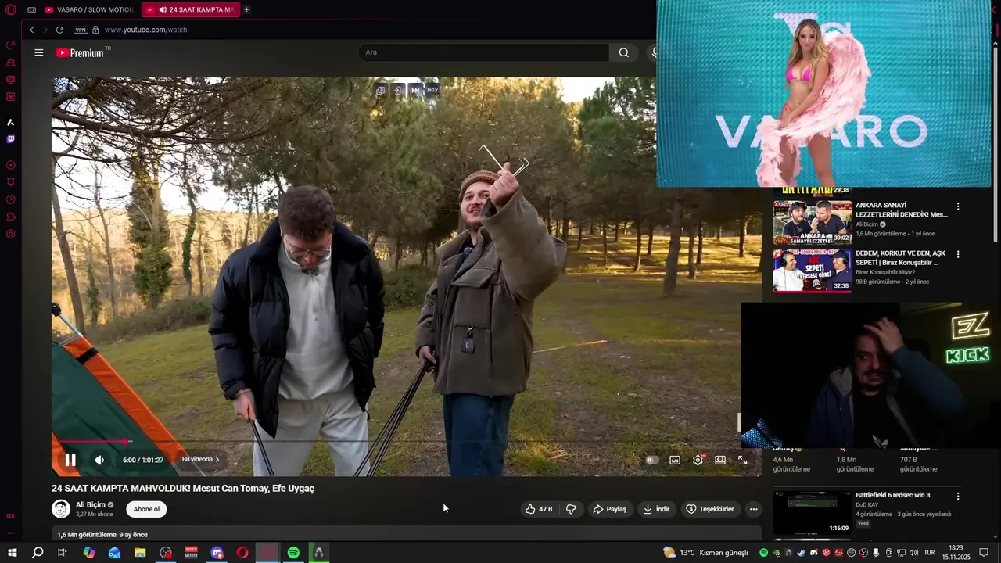This screenshot has width=1001, height=563.
Task: Switch to theater mode view
Action: pyautogui.click(x=720, y=460)
